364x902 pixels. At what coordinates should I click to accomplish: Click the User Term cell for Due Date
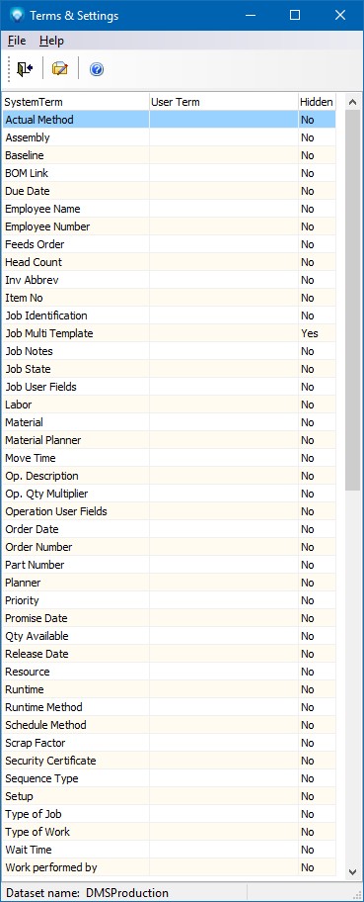(223, 191)
